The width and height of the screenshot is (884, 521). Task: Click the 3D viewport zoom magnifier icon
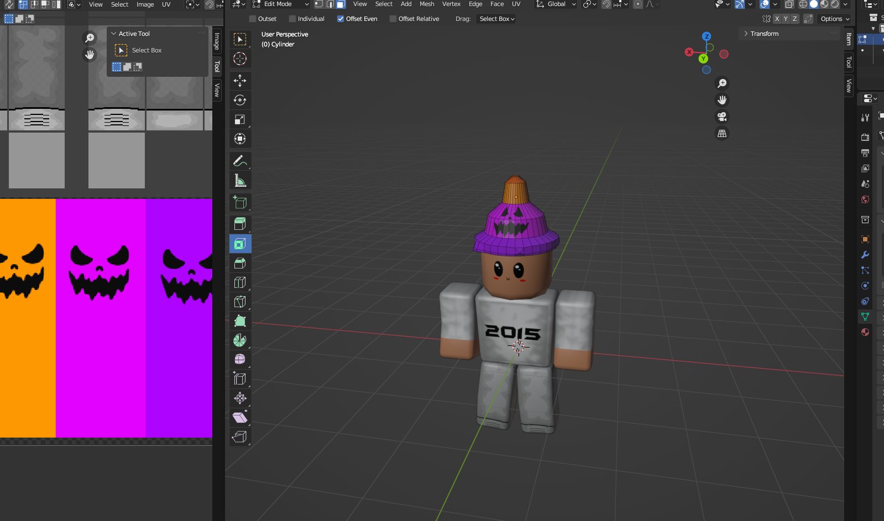722,83
